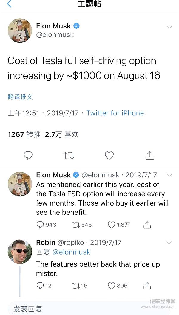Click 翻译推文 to translate the tweet
The height and width of the screenshot is (315, 179).
(x=20, y=97)
